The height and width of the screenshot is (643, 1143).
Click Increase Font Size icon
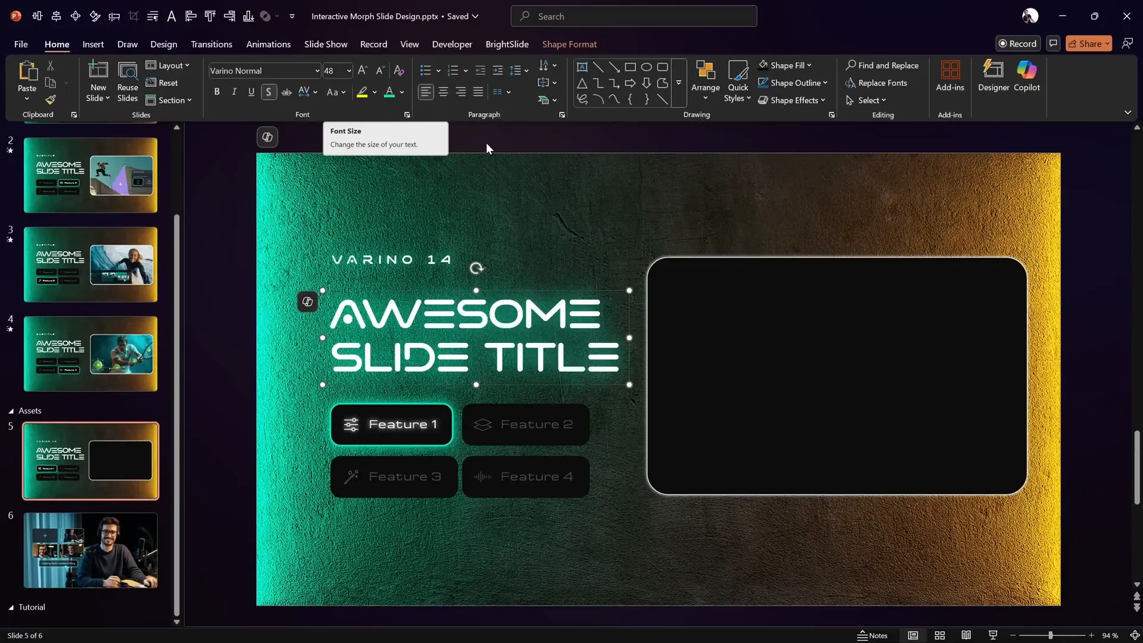[x=362, y=70]
